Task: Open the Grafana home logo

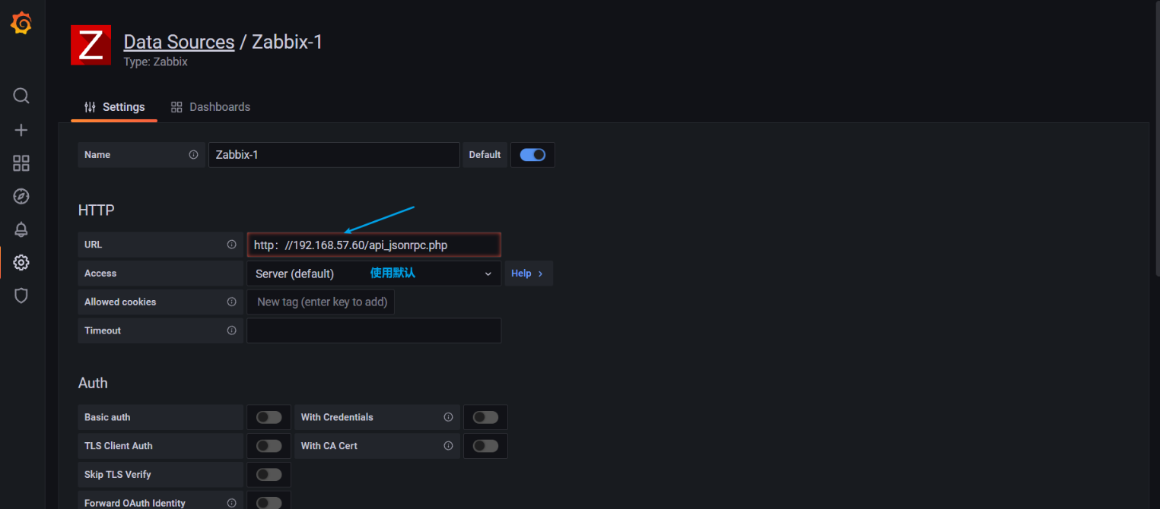Action: pyautogui.click(x=21, y=24)
